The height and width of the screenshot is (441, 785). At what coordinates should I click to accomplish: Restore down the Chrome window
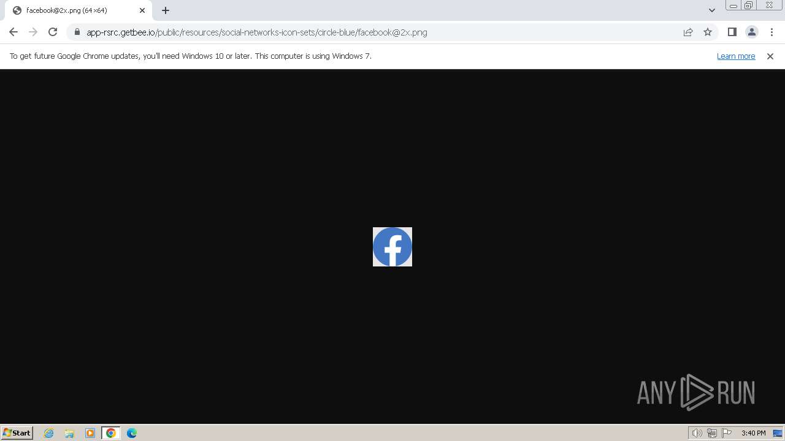pyautogui.click(x=749, y=6)
